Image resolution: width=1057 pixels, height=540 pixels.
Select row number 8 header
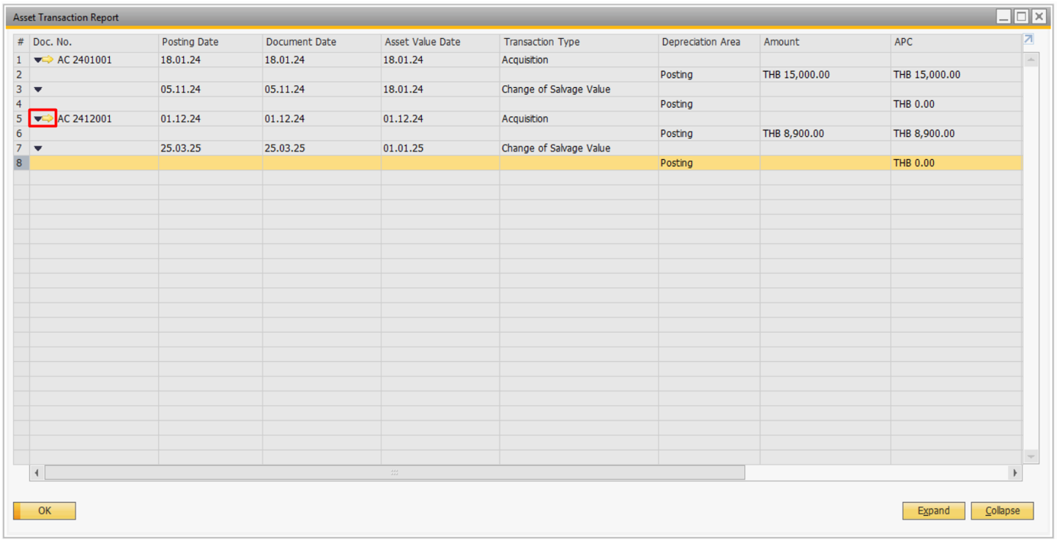point(21,163)
